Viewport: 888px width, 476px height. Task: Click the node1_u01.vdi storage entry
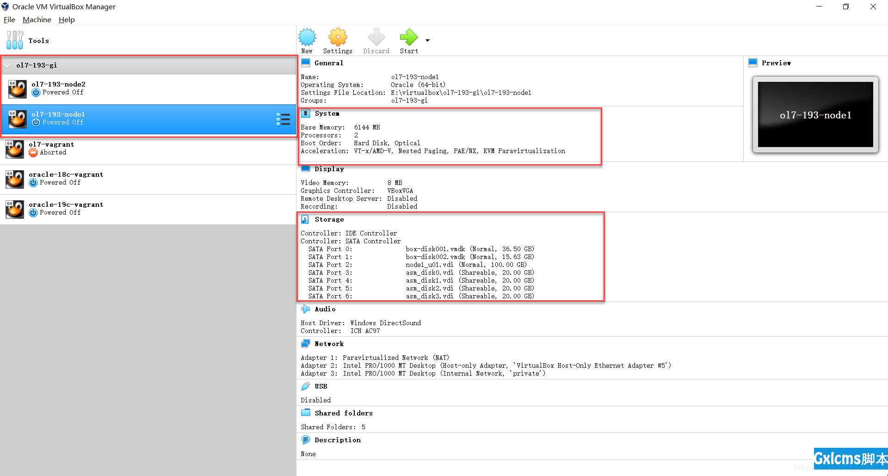pos(466,265)
